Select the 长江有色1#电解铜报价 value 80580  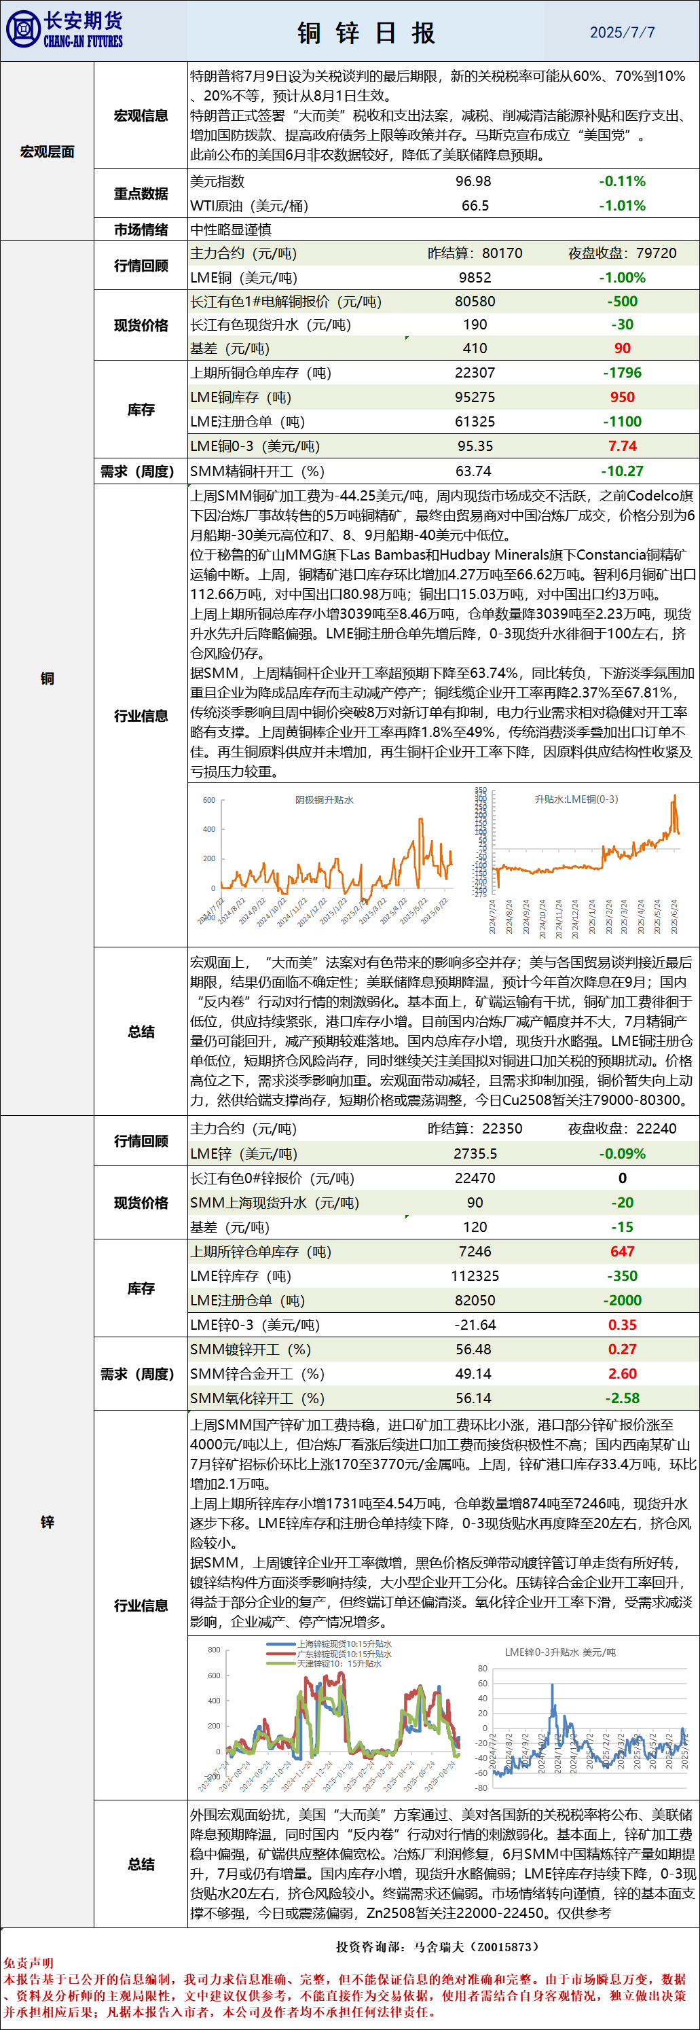pyautogui.click(x=475, y=301)
